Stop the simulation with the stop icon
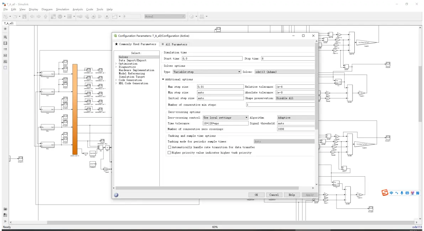The height and width of the screenshot is (231, 424). pos(107,16)
